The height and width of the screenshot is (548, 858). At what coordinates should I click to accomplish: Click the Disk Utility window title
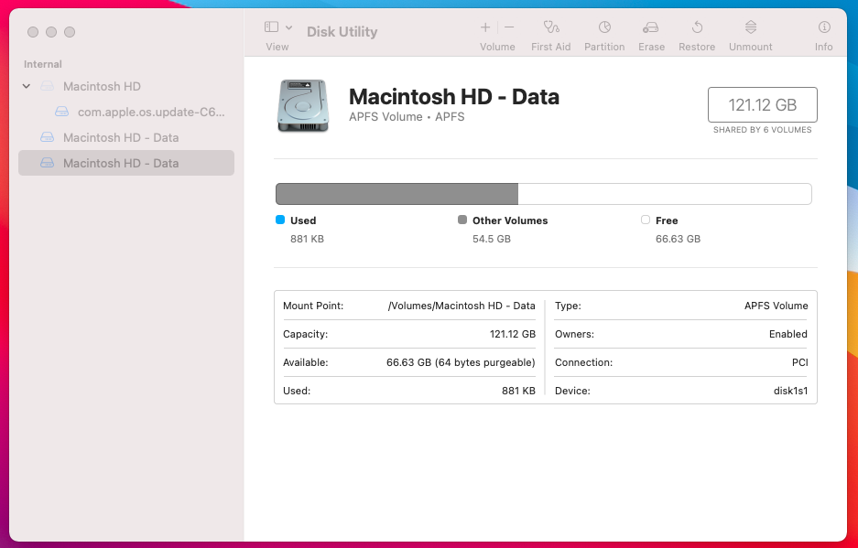[342, 32]
